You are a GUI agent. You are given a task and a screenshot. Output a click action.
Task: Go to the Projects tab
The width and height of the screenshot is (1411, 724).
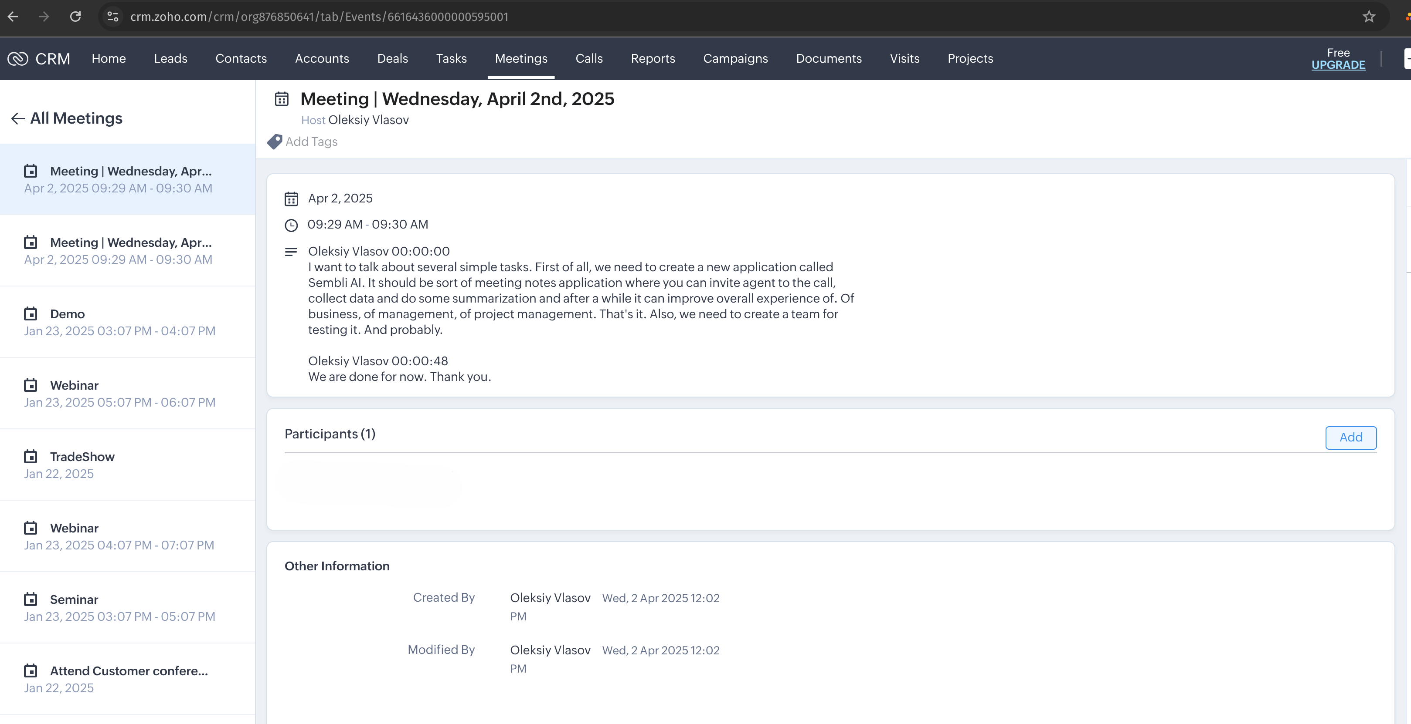click(969, 58)
